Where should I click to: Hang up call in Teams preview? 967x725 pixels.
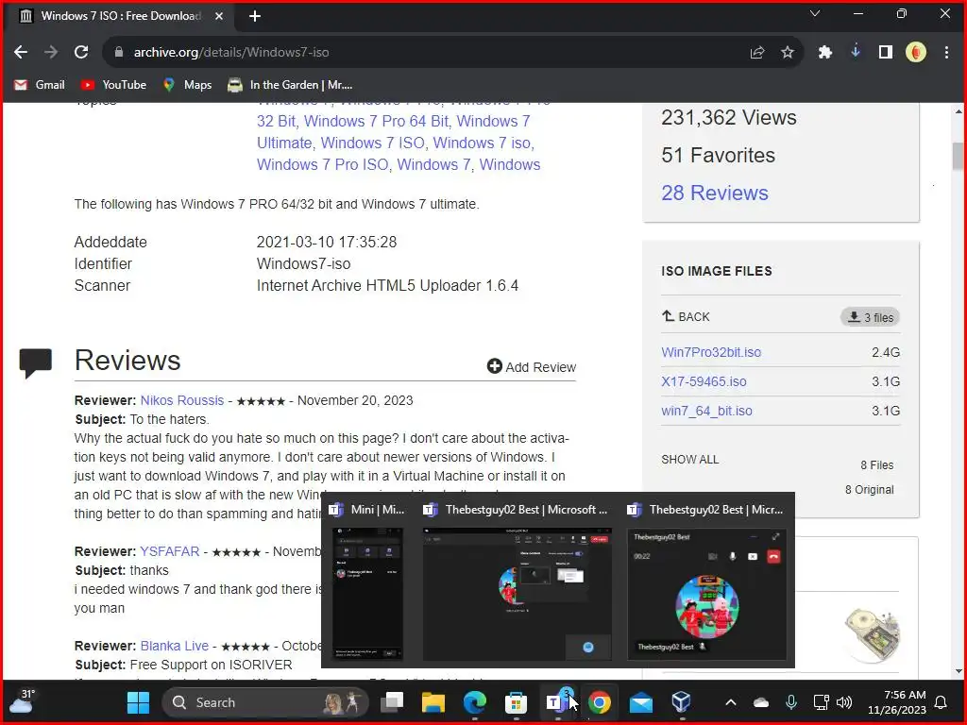(774, 557)
